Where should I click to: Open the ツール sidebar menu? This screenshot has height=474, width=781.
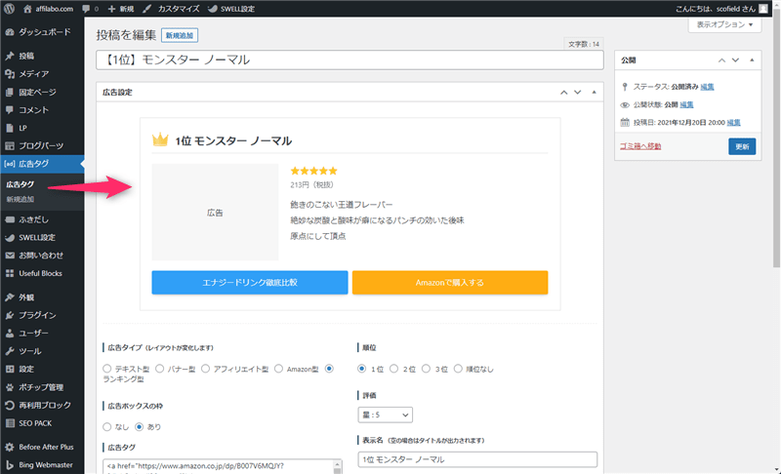click(42, 351)
